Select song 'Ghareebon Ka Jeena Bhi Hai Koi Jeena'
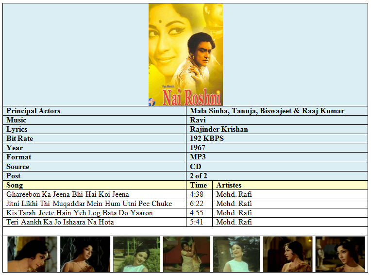The height and width of the screenshot is (275, 371). [x=67, y=194]
